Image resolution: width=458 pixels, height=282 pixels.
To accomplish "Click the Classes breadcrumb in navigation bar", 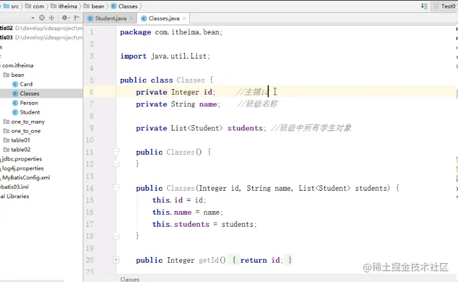I will coord(124,6).
